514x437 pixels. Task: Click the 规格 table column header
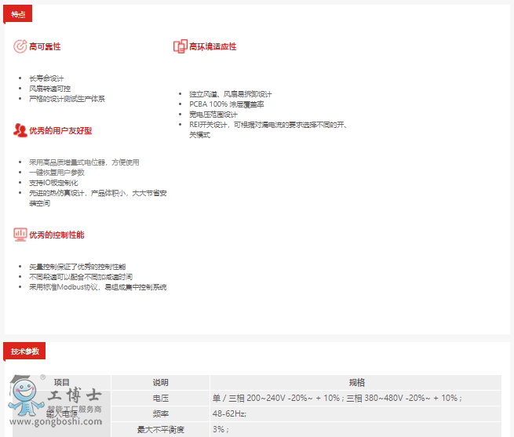(x=356, y=382)
